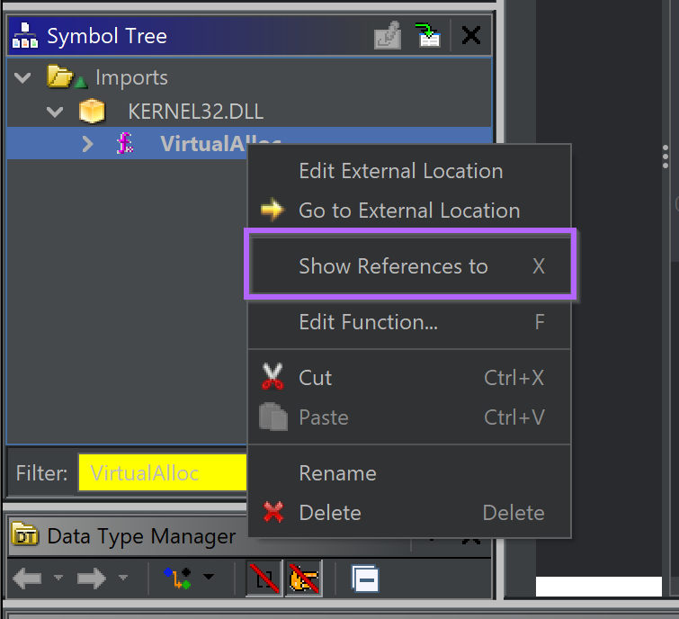Image resolution: width=679 pixels, height=619 pixels.
Task: Click the red X Delete icon
Action: pos(273,512)
